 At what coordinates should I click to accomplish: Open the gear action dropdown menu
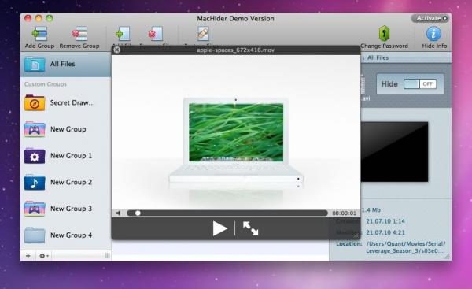coord(44,256)
